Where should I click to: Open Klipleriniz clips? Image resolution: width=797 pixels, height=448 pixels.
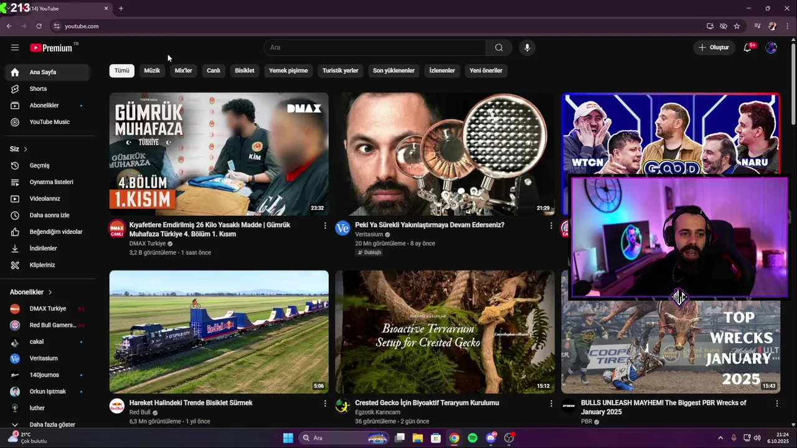click(47, 265)
